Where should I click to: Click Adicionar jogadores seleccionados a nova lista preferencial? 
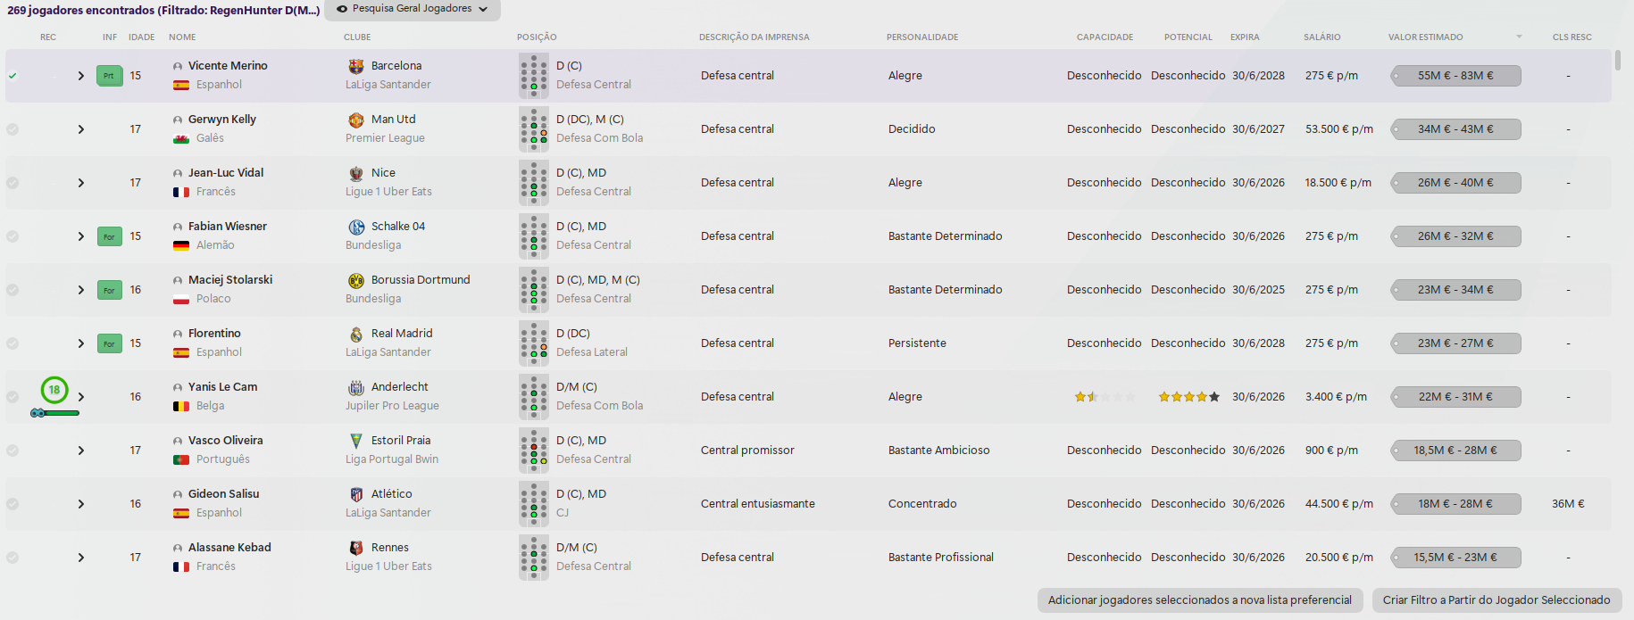pyautogui.click(x=1200, y=600)
